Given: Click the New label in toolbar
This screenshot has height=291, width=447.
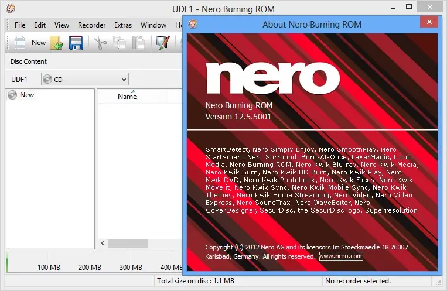Looking at the screenshot, I should 39,43.
